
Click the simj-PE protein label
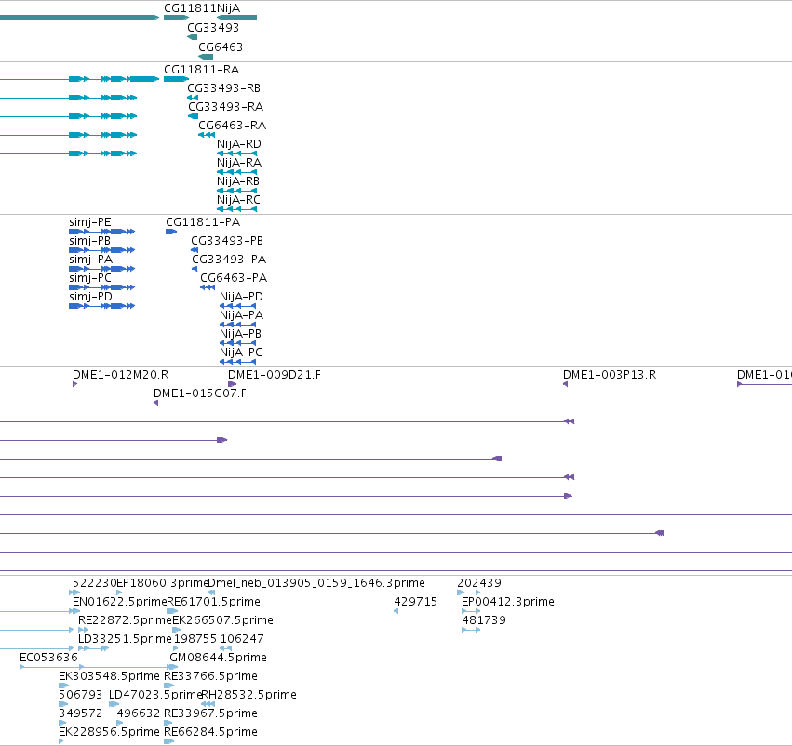90,222
